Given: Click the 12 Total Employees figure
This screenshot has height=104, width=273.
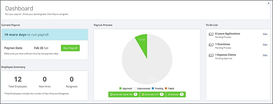Looking at the screenshot, I should pos(18,79).
